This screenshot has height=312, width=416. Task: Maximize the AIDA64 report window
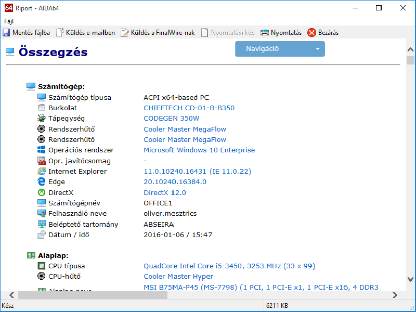click(379, 8)
